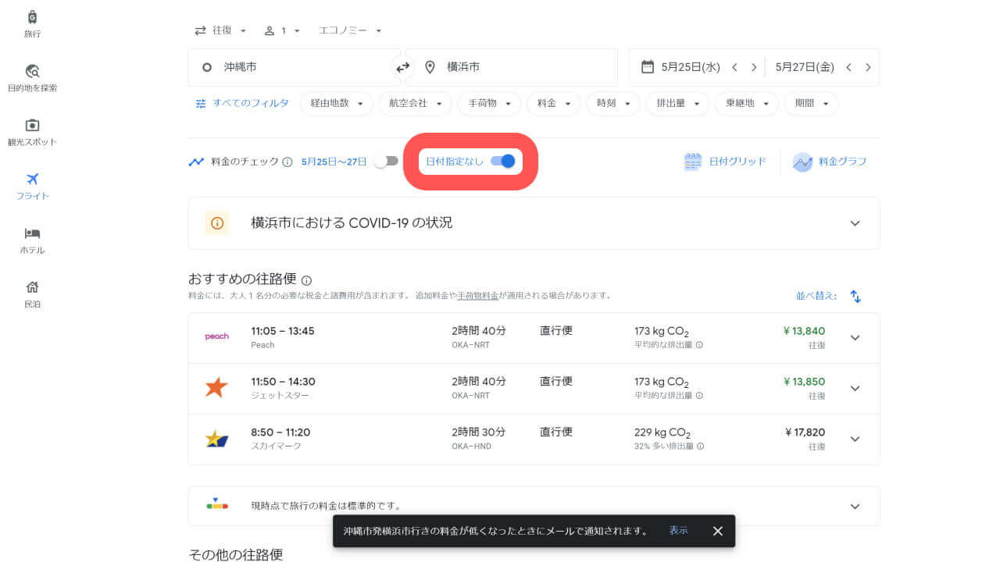Select 観光スポット in the sidebar

point(32,133)
